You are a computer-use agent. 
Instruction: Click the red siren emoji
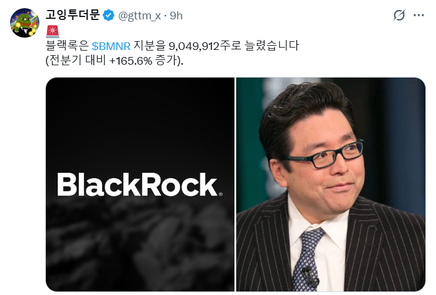[52, 31]
